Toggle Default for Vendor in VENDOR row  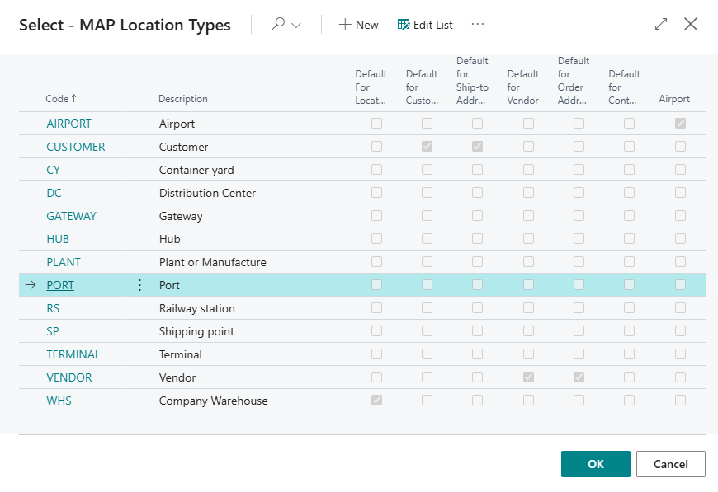coord(528,377)
